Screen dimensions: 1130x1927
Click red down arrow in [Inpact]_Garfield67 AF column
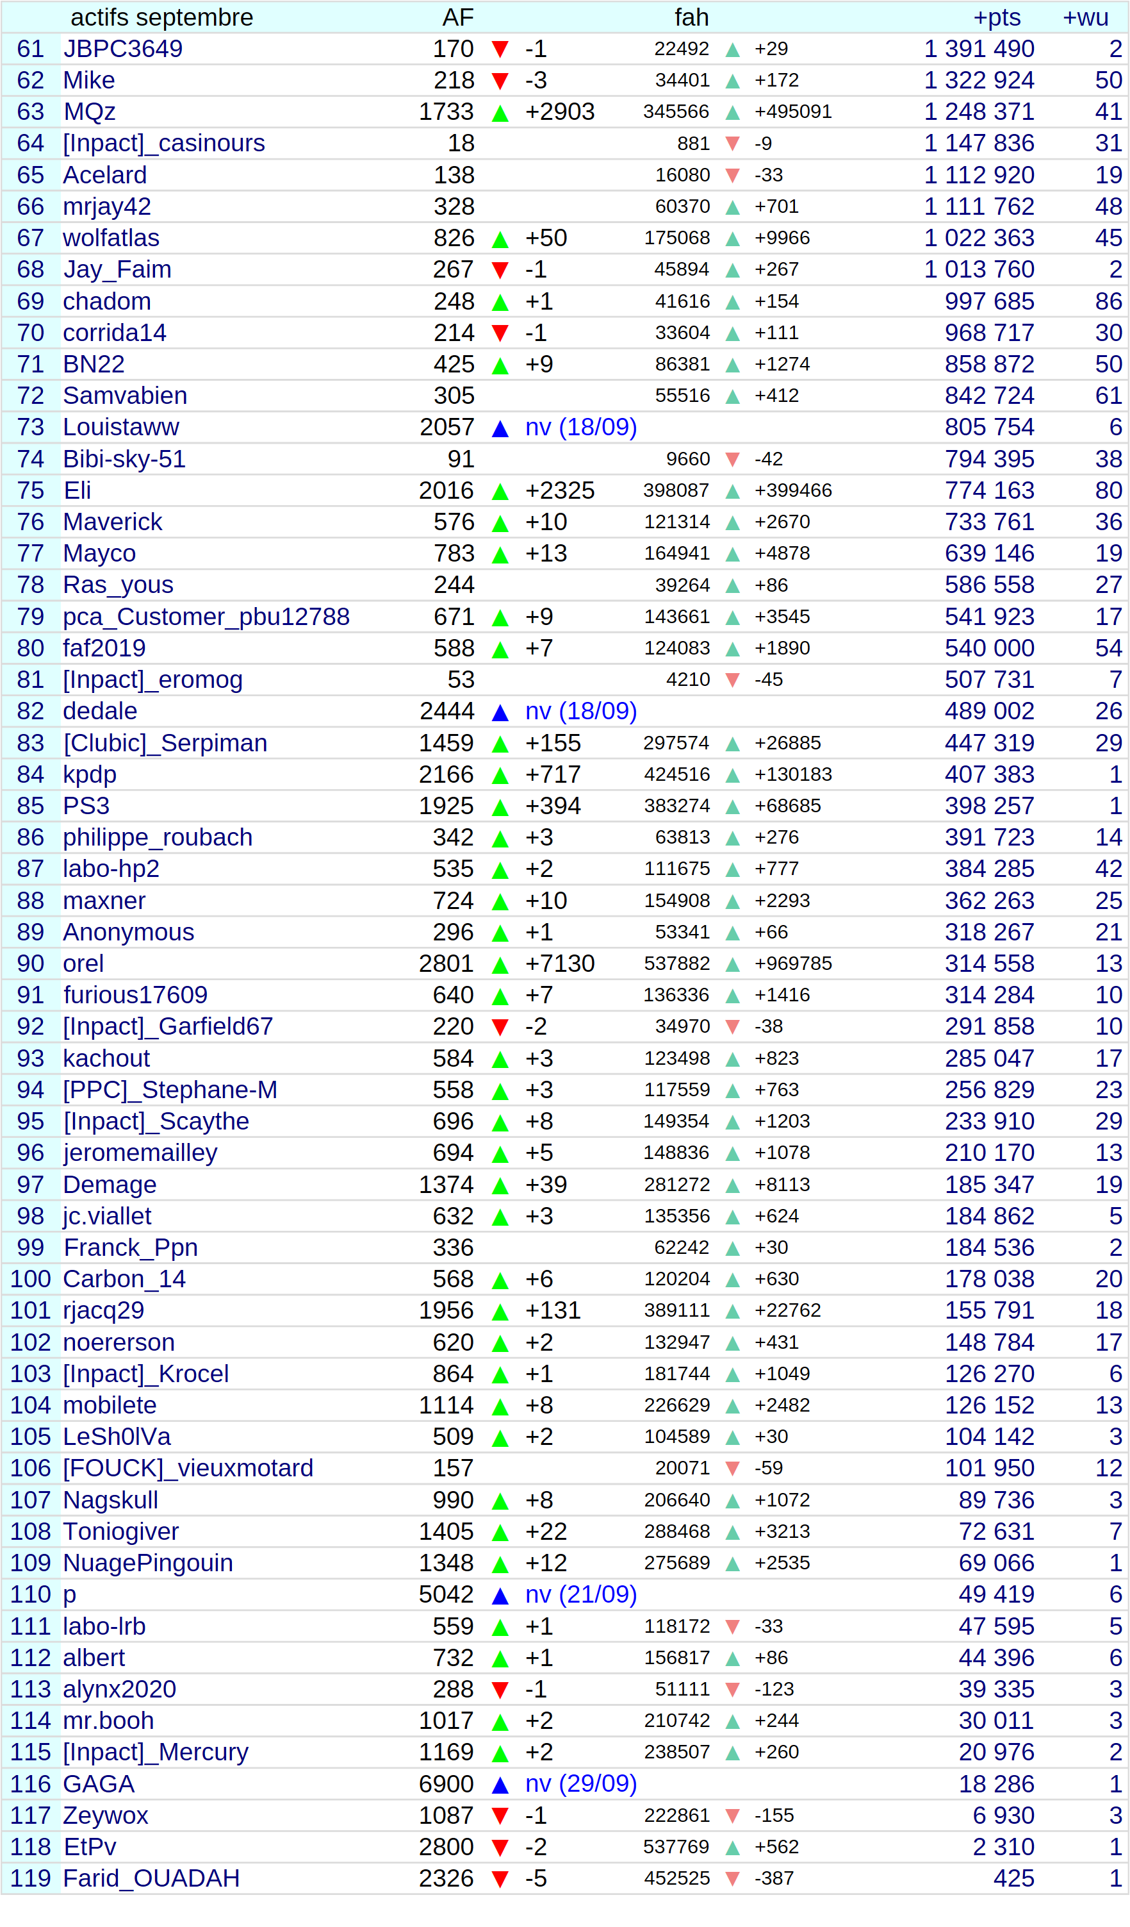(500, 1027)
